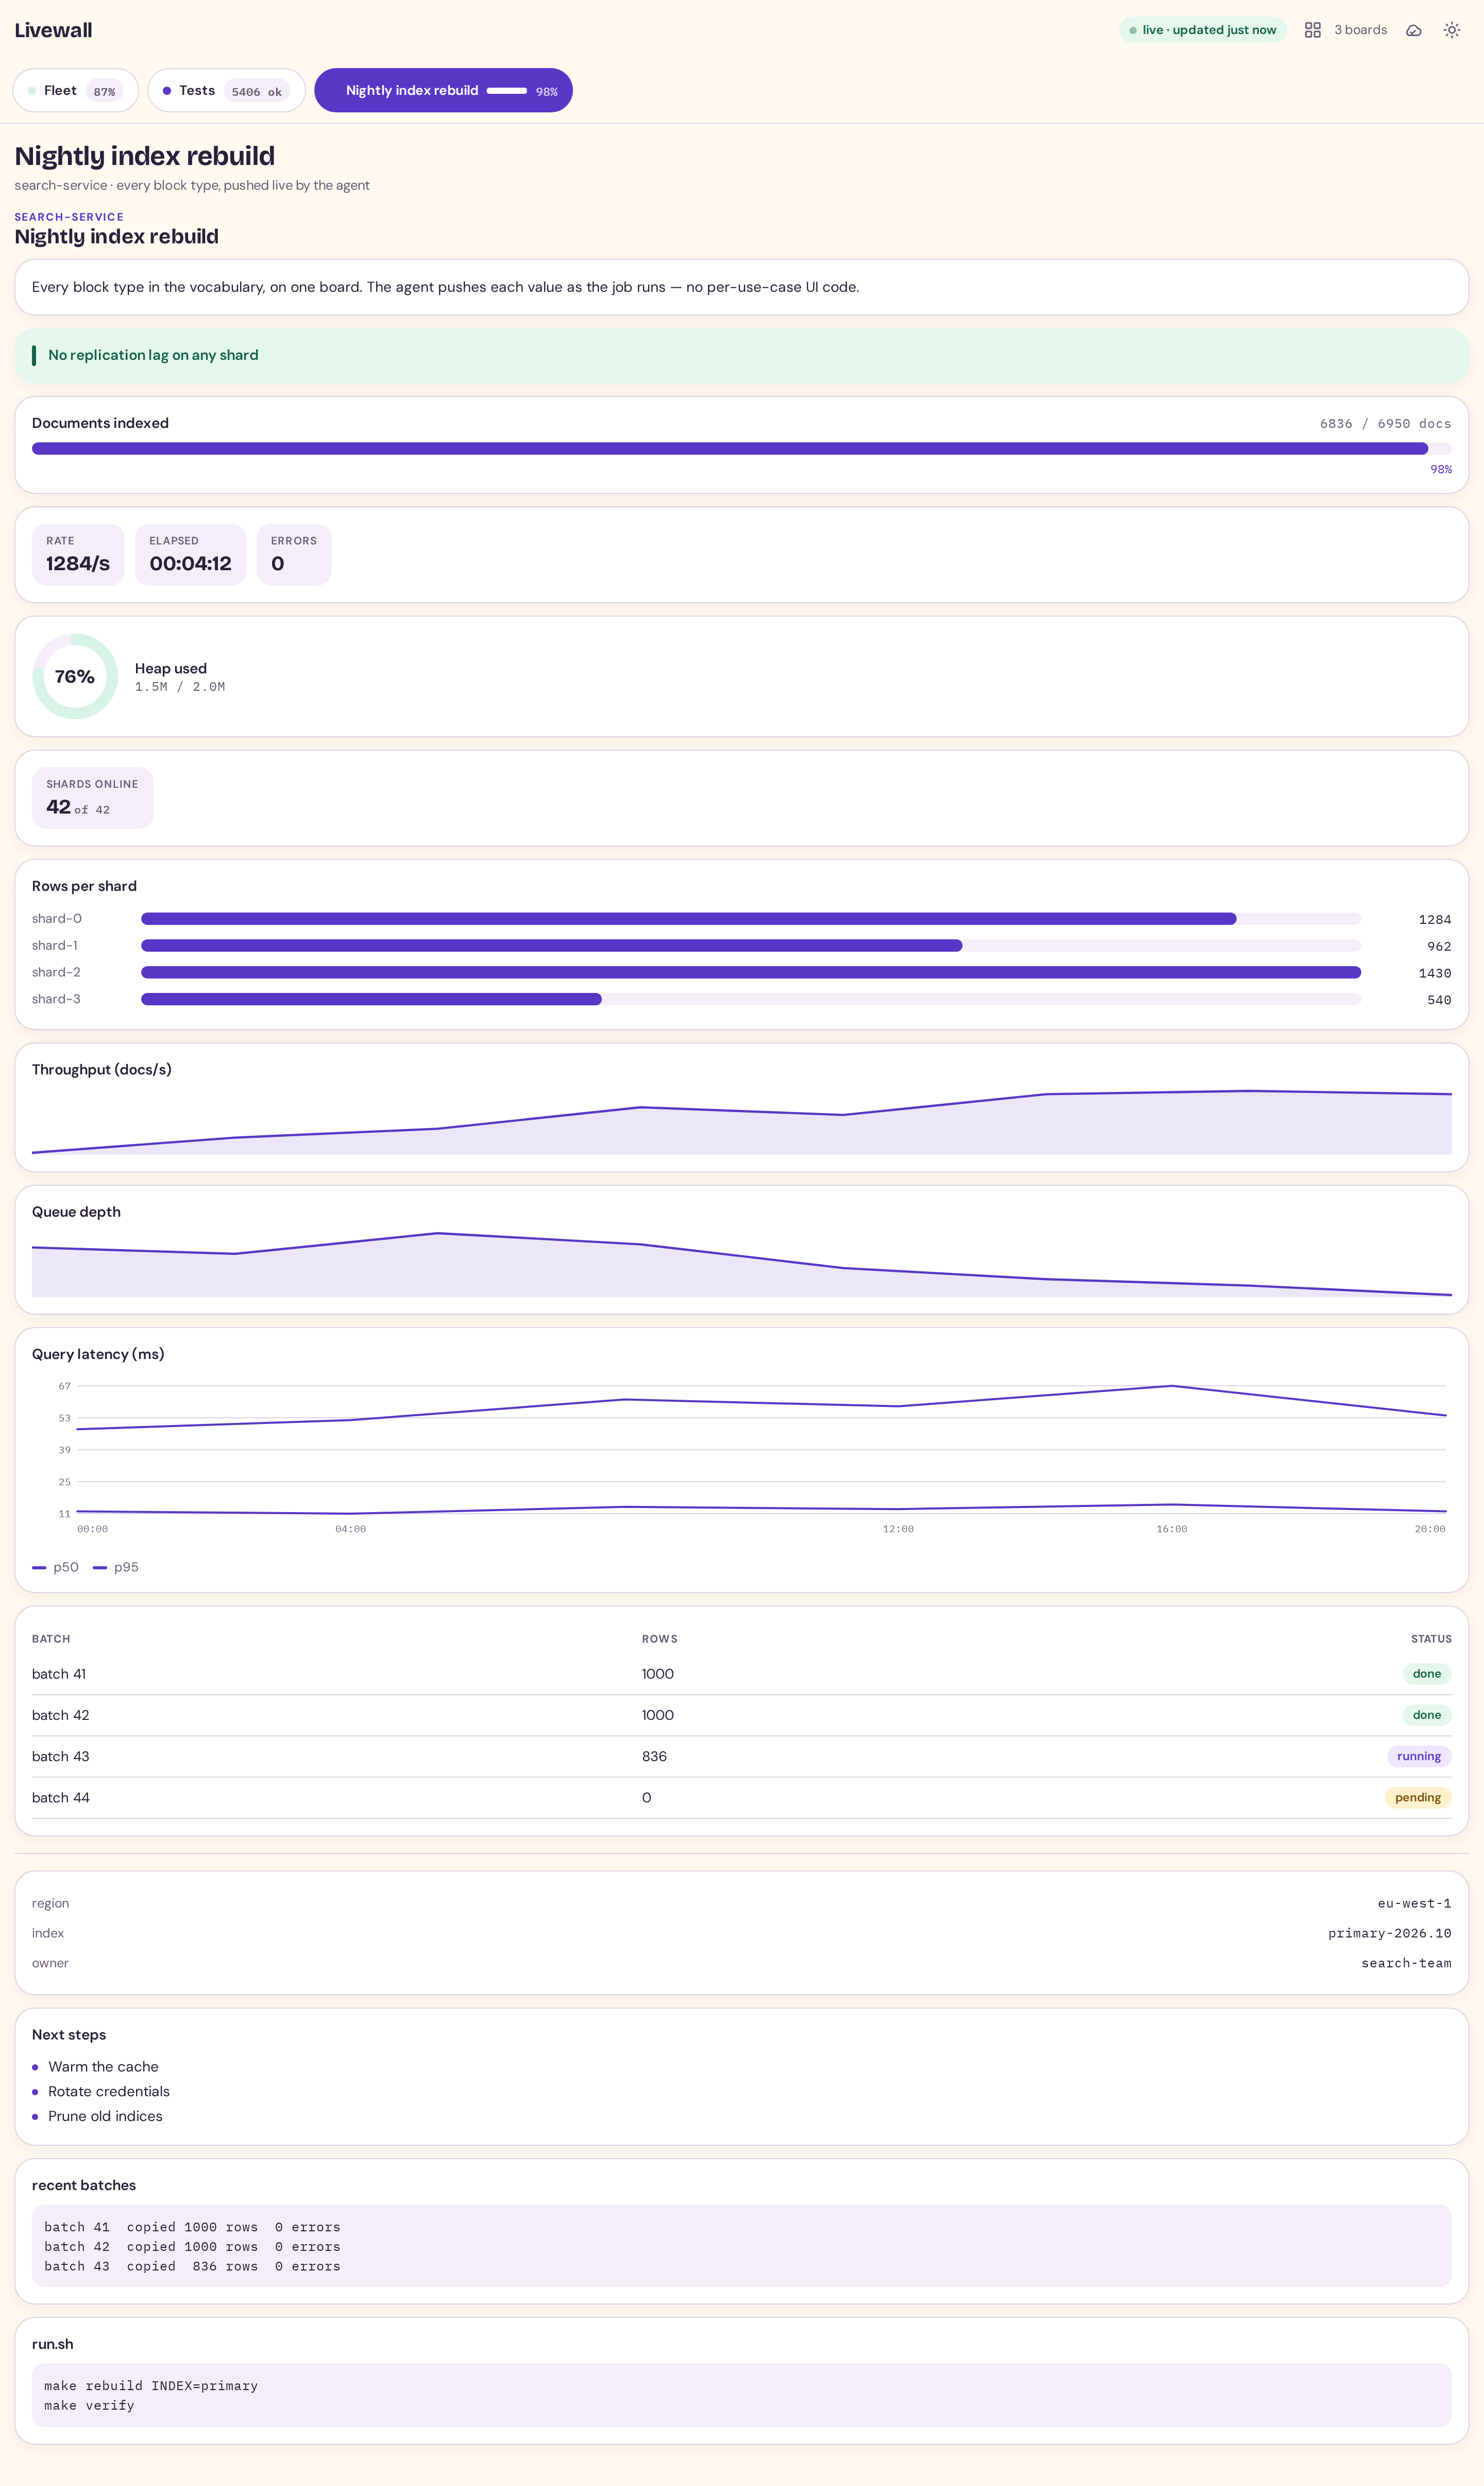The width and height of the screenshot is (1484, 2486).
Task: Click the ERRORS 0 stat tile
Action: click(x=294, y=554)
